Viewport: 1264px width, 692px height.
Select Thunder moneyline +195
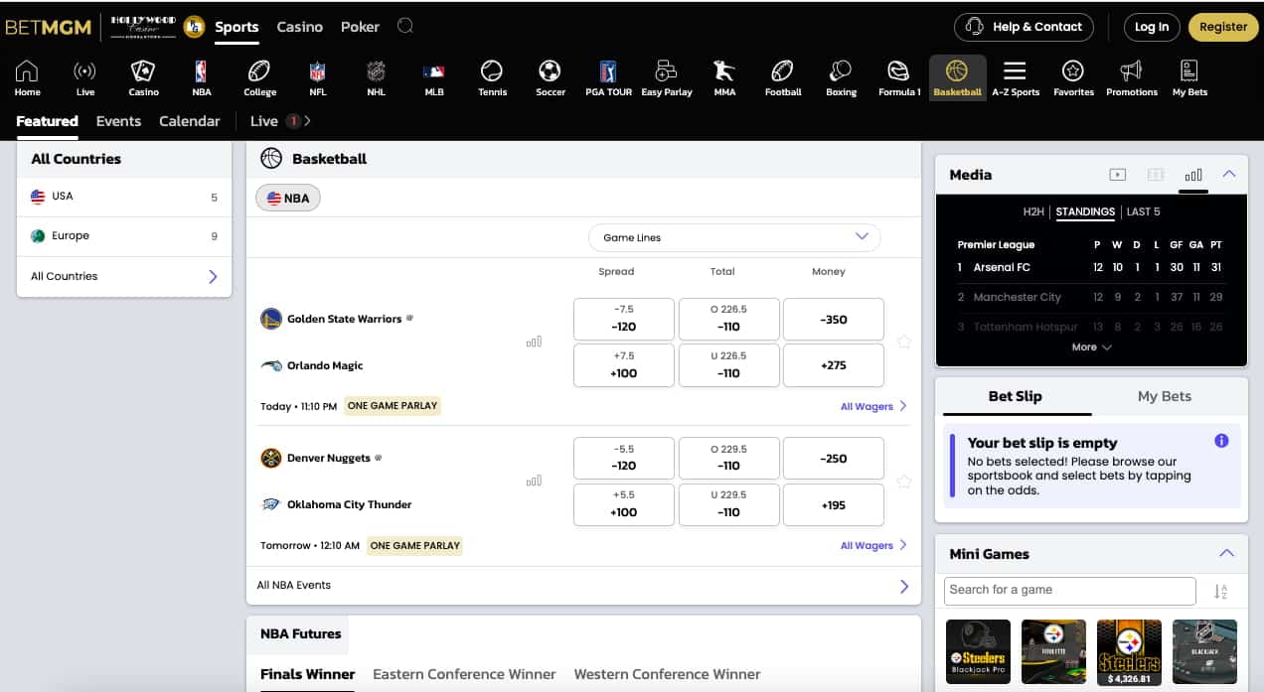(834, 504)
